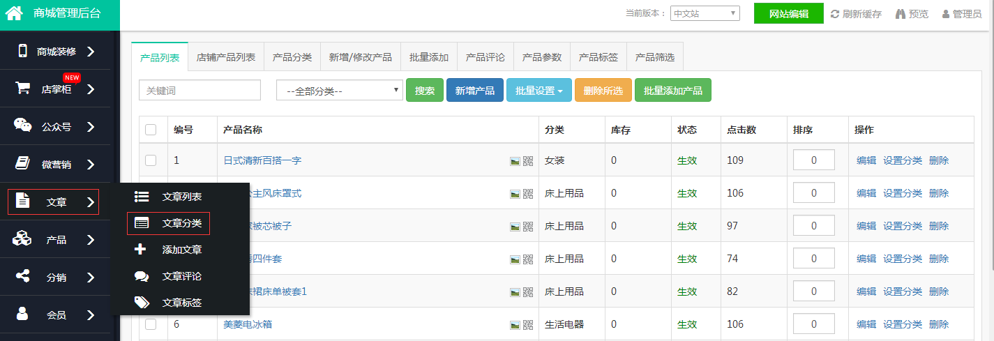Click the 新增产品 button

click(x=474, y=91)
